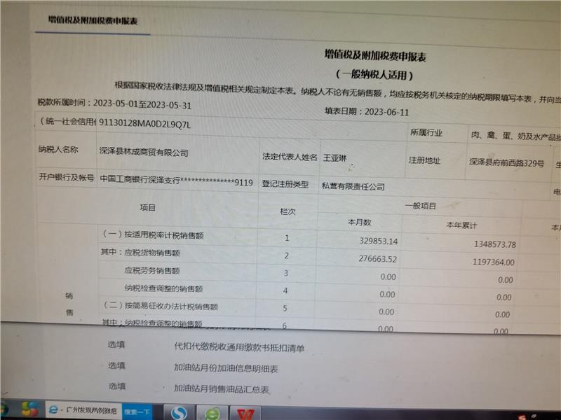Open the red WPS taskbar icon
561x420 pixels.
pyautogui.click(x=245, y=412)
